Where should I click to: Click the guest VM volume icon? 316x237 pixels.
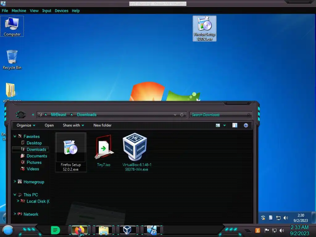[x=286, y=218]
